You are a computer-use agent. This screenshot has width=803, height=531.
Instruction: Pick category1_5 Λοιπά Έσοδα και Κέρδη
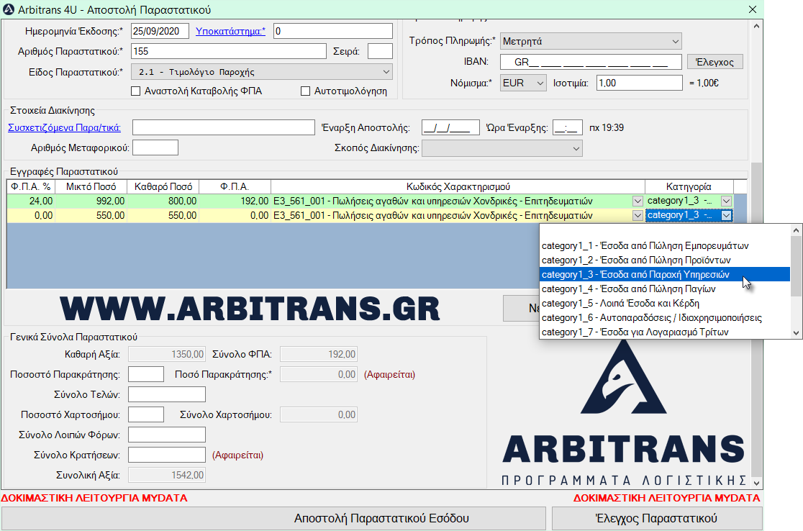coord(665,303)
